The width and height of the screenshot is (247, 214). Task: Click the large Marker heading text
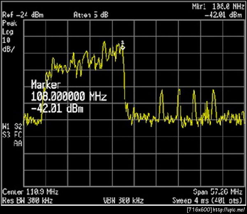pyautogui.click(x=46, y=85)
